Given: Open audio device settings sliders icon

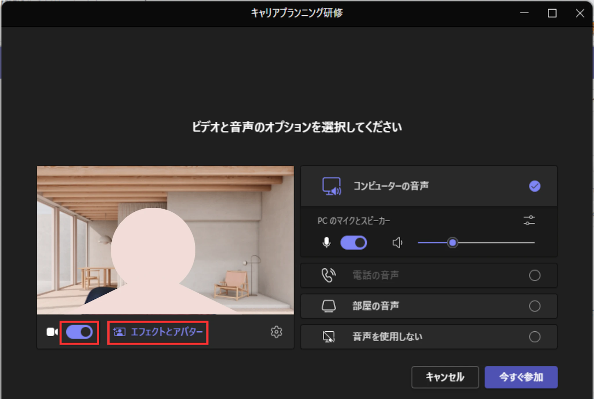Looking at the screenshot, I should [x=529, y=220].
